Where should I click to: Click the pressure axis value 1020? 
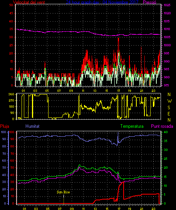coord(167,13)
